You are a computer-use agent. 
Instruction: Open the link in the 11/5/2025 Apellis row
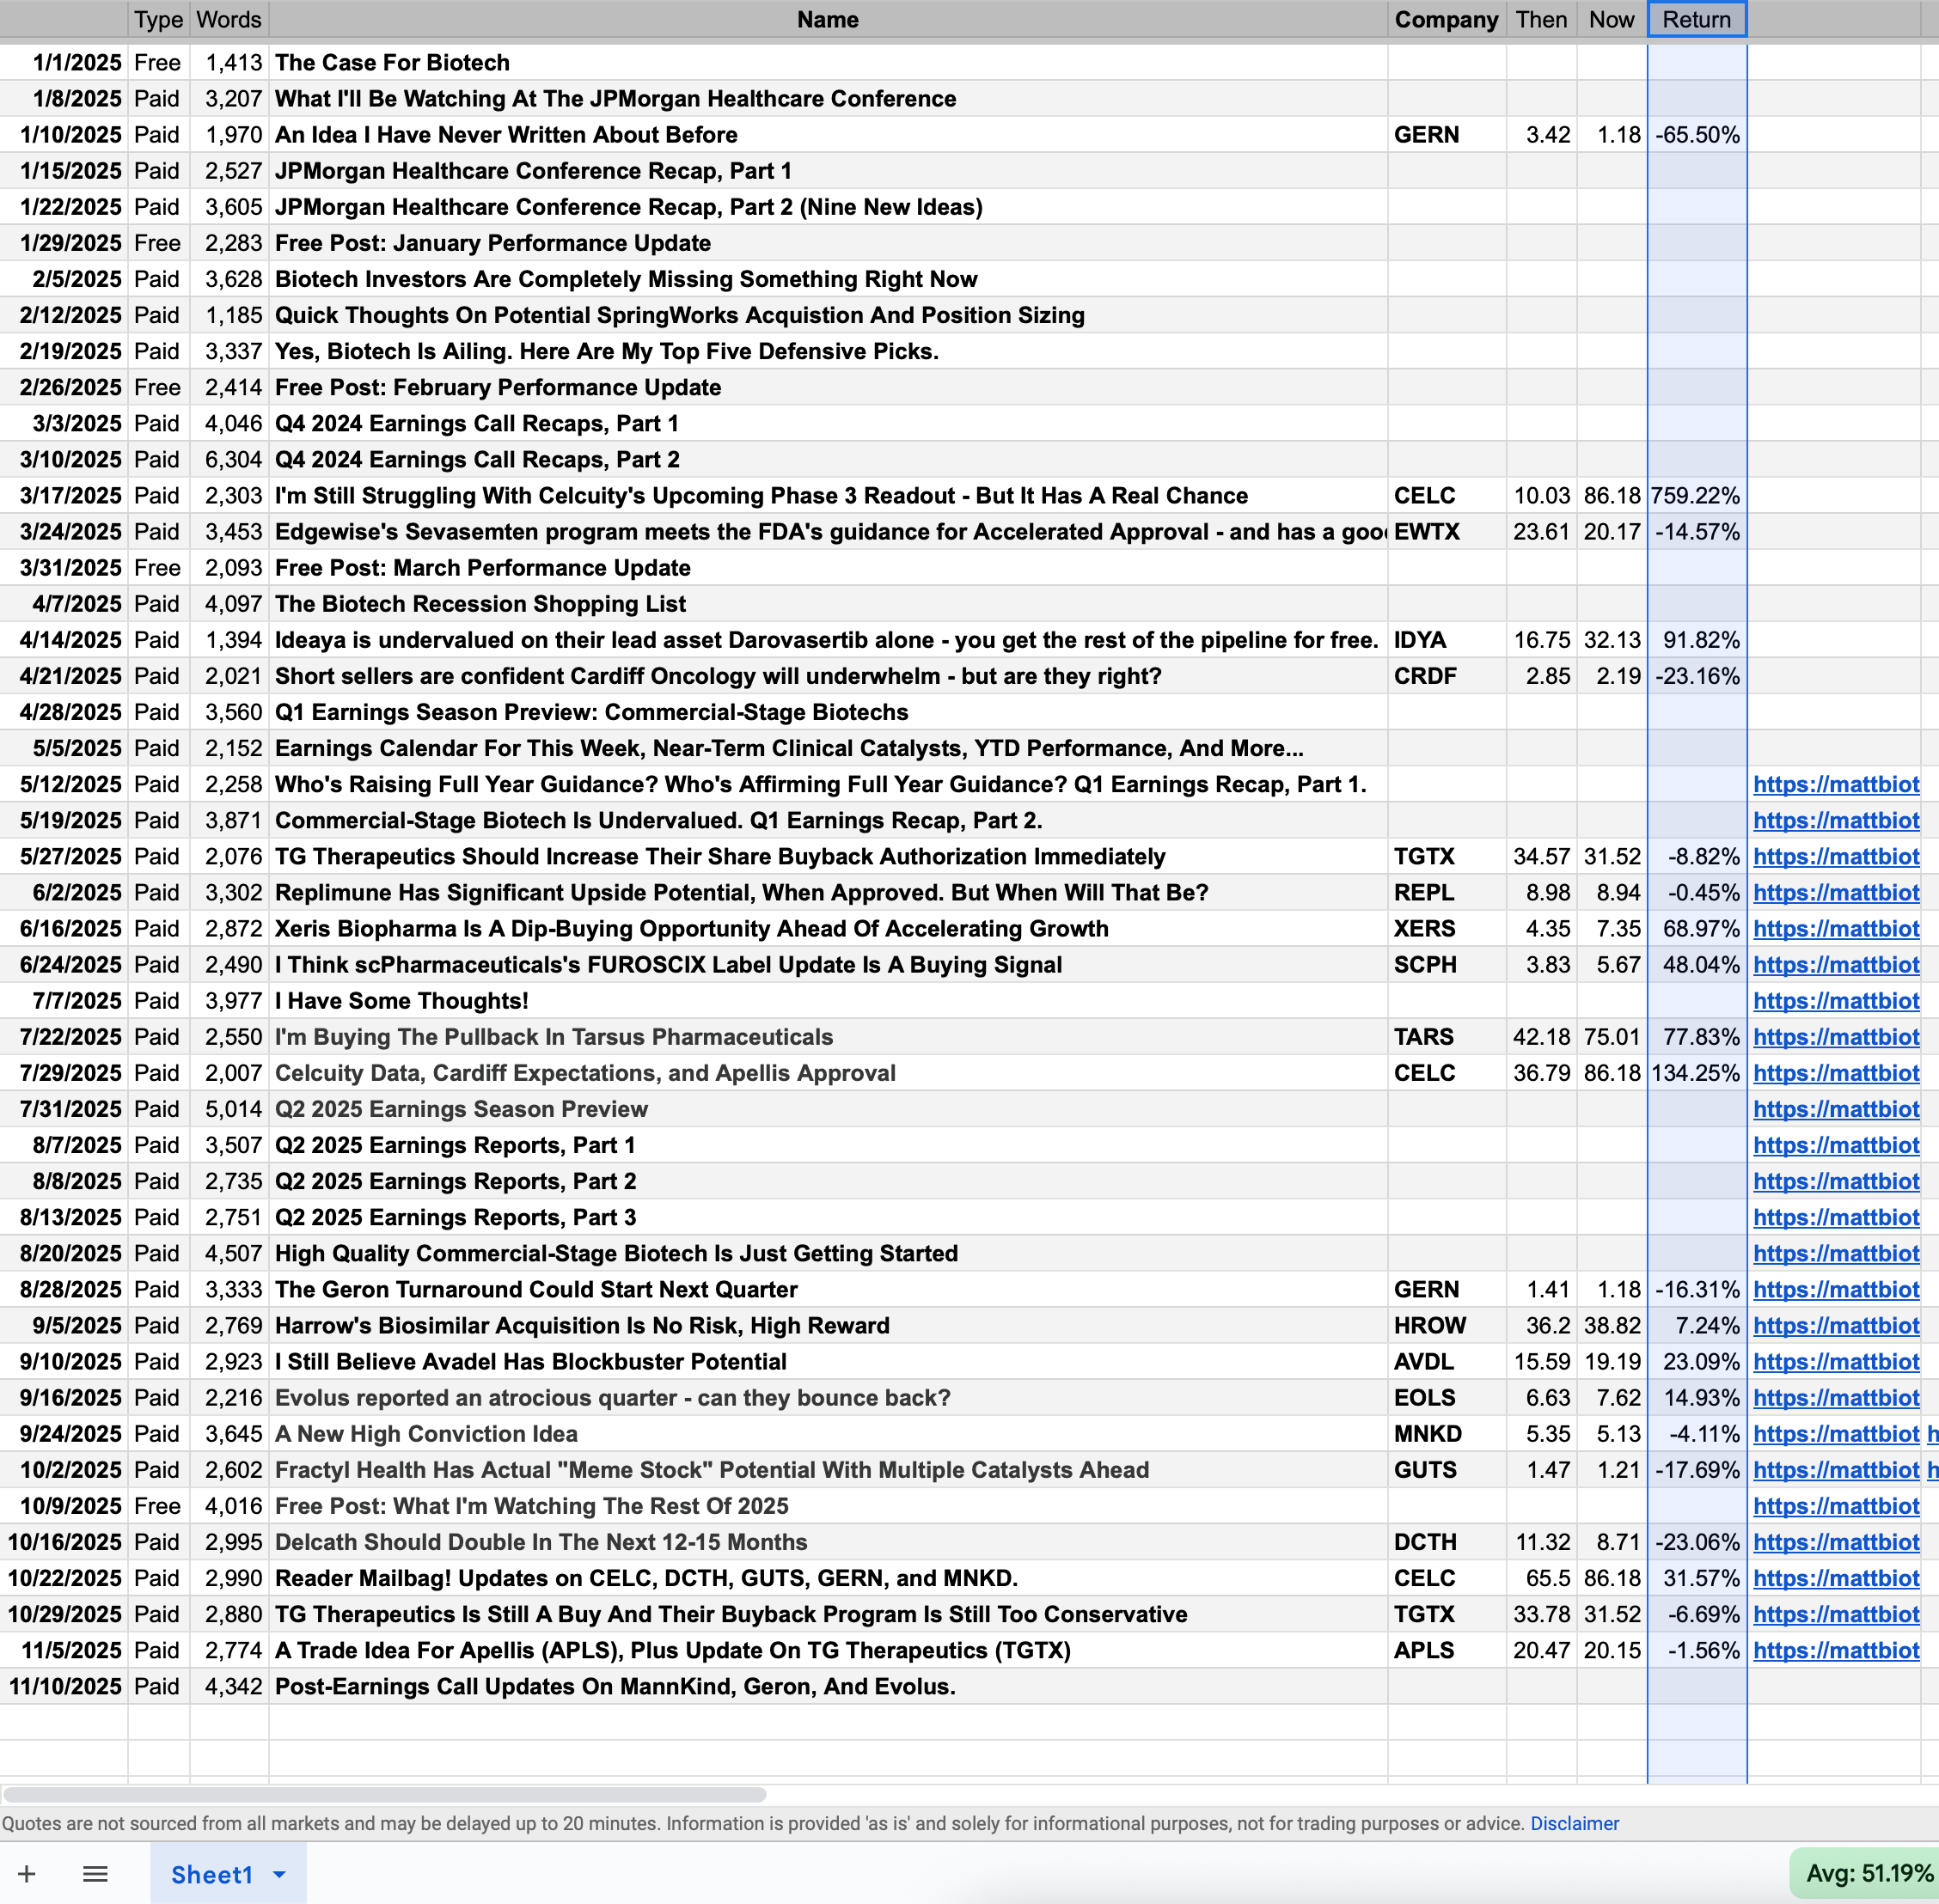[1835, 1651]
